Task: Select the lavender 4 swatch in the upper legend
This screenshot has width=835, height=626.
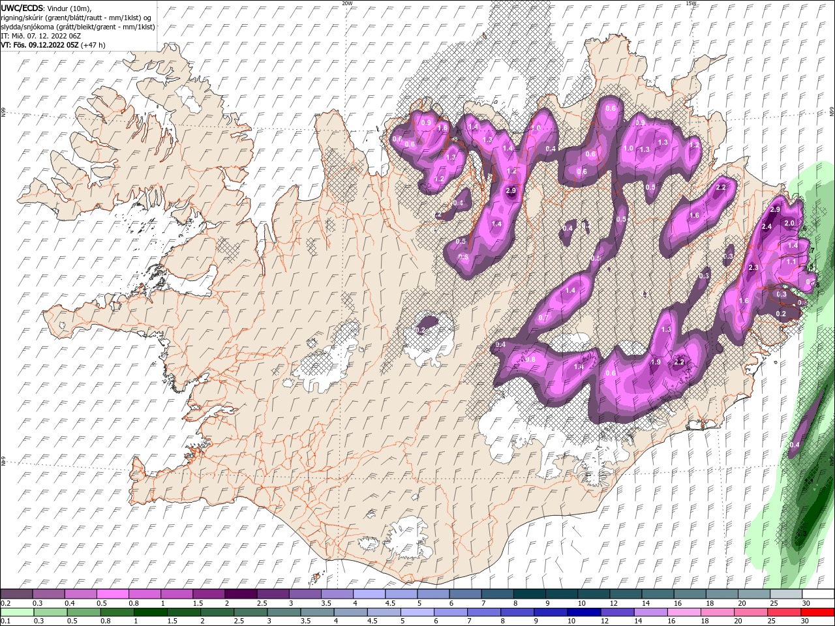Action: coord(368,594)
